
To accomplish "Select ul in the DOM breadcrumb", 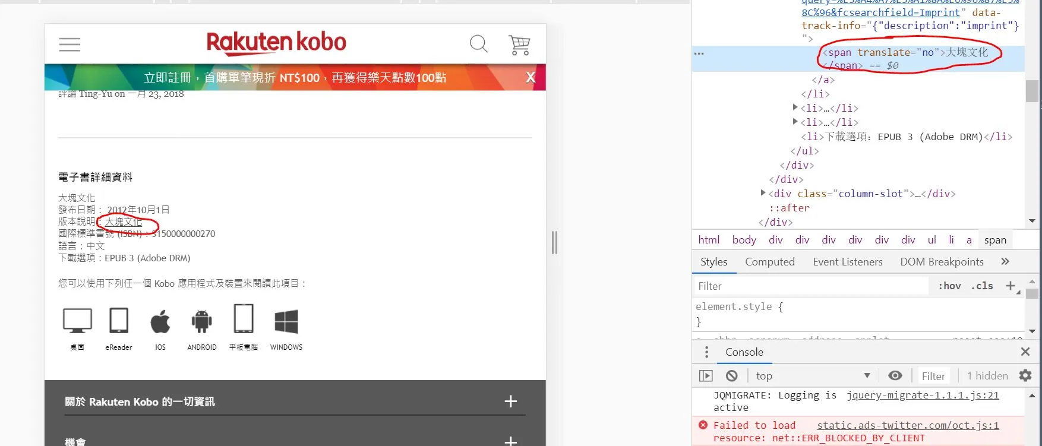I will tap(932, 240).
